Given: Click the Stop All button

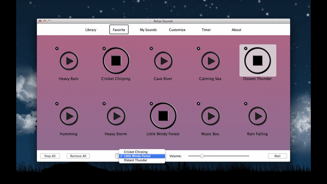Looking at the screenshot, I should click(x=50, y=156).
